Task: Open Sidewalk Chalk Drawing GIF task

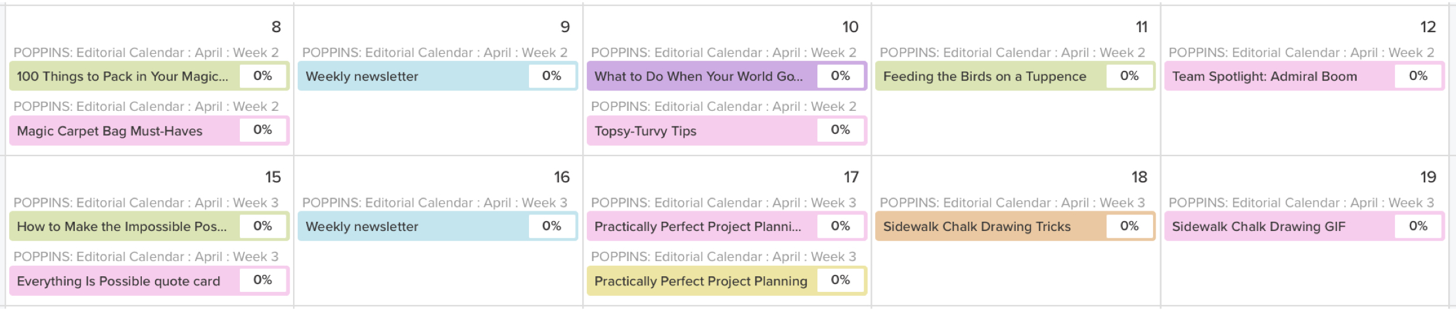Action: [x=1258, y=226]
